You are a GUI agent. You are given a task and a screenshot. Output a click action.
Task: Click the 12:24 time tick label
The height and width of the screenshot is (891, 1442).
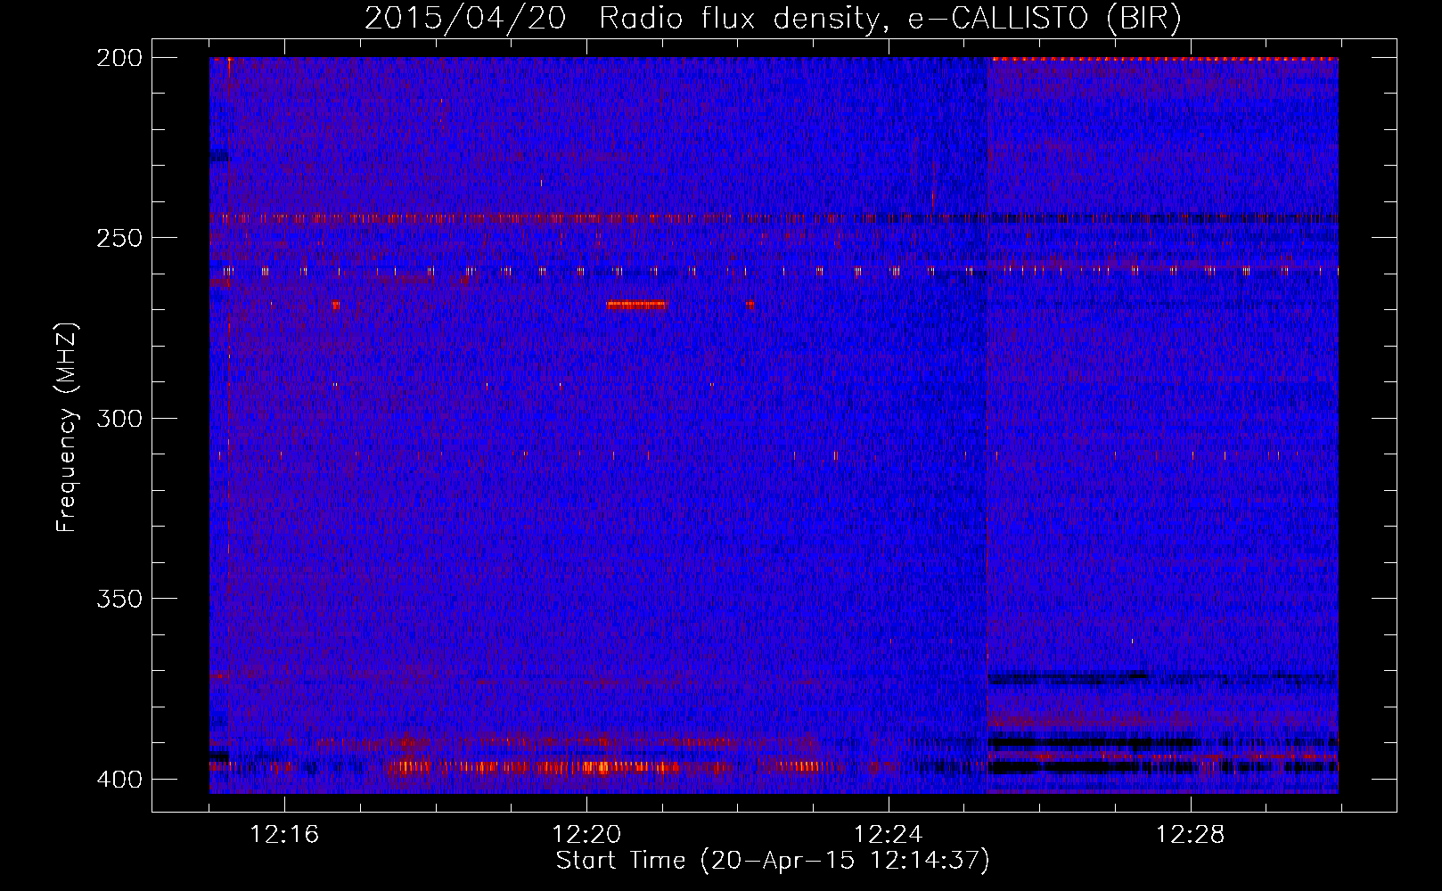[889, 835]
